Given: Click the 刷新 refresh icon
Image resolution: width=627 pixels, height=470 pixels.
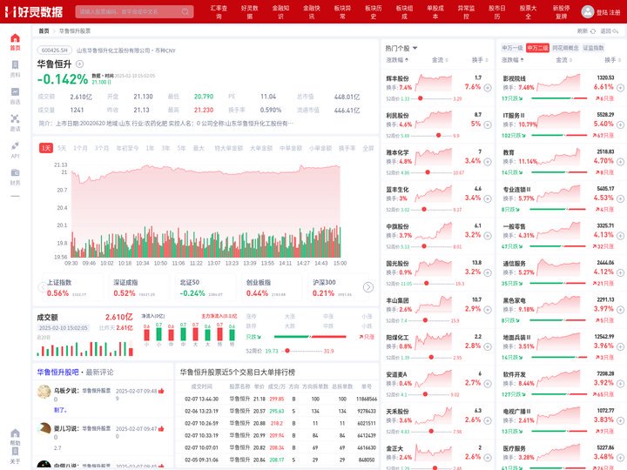Looking at the screenshot, I should 593,31.
